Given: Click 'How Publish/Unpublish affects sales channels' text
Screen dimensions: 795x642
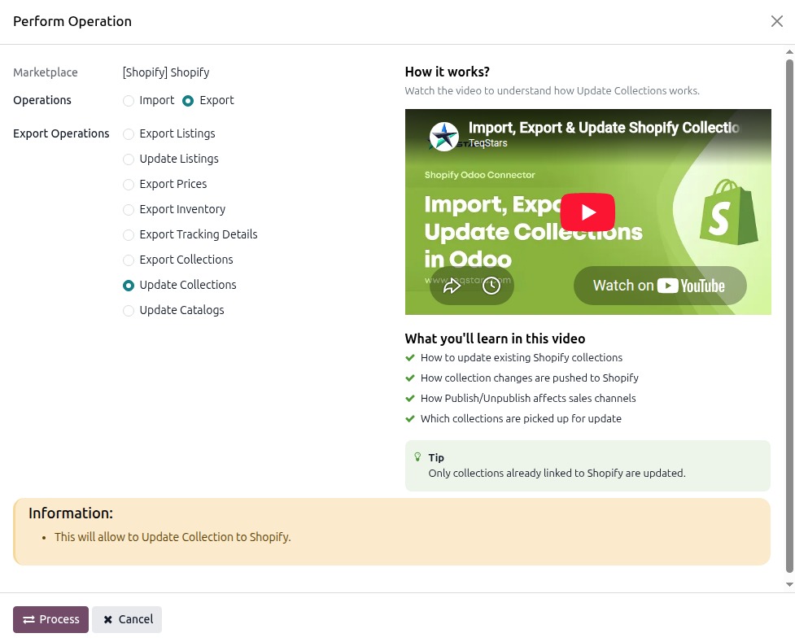Looking at the screenshot, I should coord(528,398).
